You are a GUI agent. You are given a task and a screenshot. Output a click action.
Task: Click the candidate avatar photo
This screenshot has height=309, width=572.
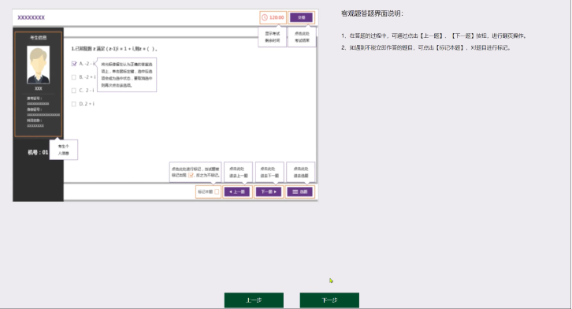39,65
